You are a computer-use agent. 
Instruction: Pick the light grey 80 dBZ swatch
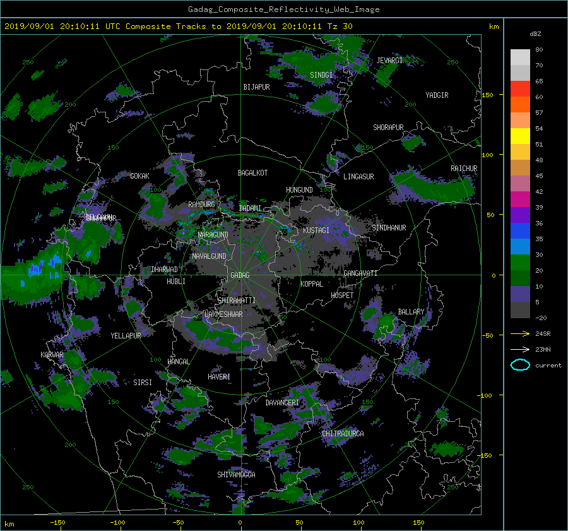(520, 57)
